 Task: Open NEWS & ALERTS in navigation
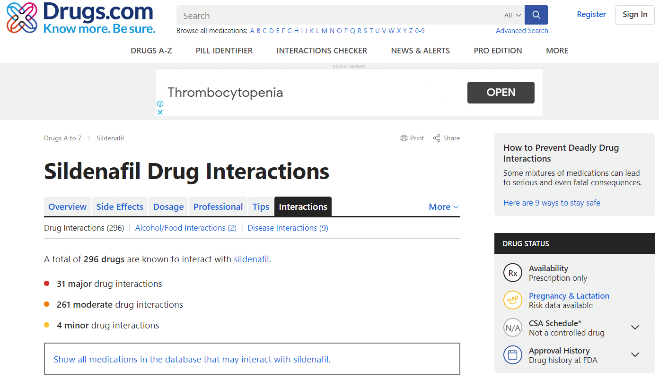421,51
